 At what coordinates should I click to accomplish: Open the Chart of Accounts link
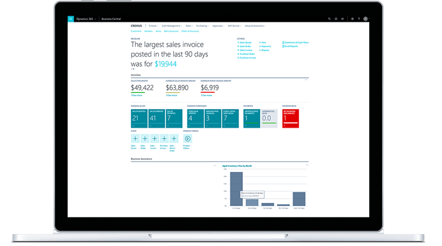[x=190, y=31]
